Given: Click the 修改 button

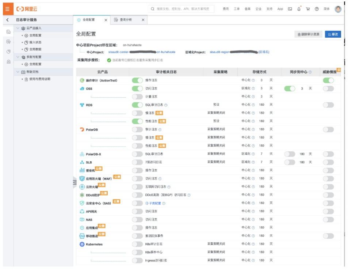Looking at the screenshot, I should point(333,34).
